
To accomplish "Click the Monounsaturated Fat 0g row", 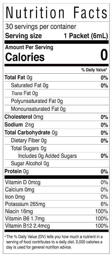I will (56, 109).
